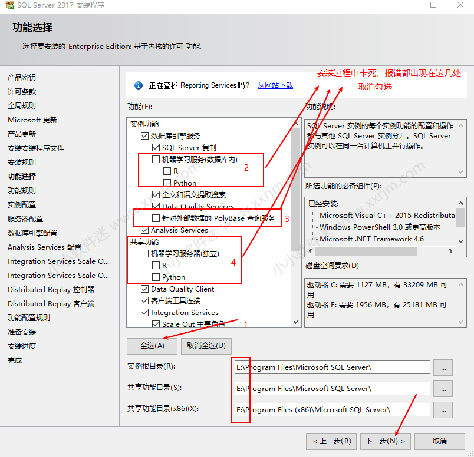Click the 实例功能 group heading

pos(144,124)
